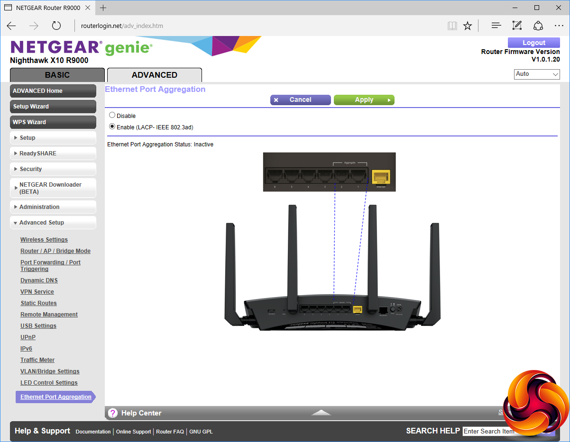570x442 pixels.
Task: Open the GNU GPL link
Action: point(201,432)
